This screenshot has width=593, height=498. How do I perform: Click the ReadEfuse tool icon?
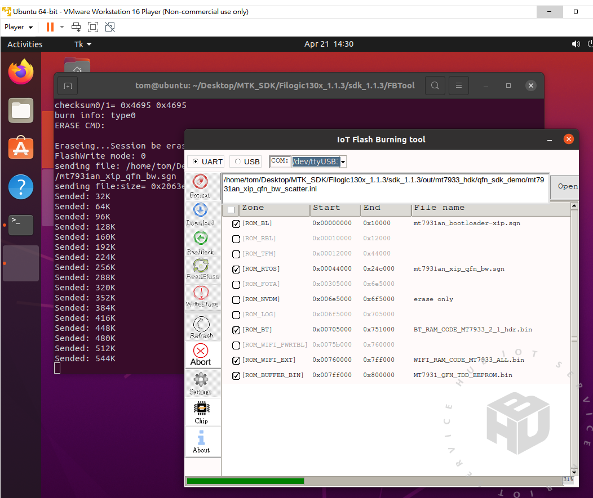pos(201,269)
